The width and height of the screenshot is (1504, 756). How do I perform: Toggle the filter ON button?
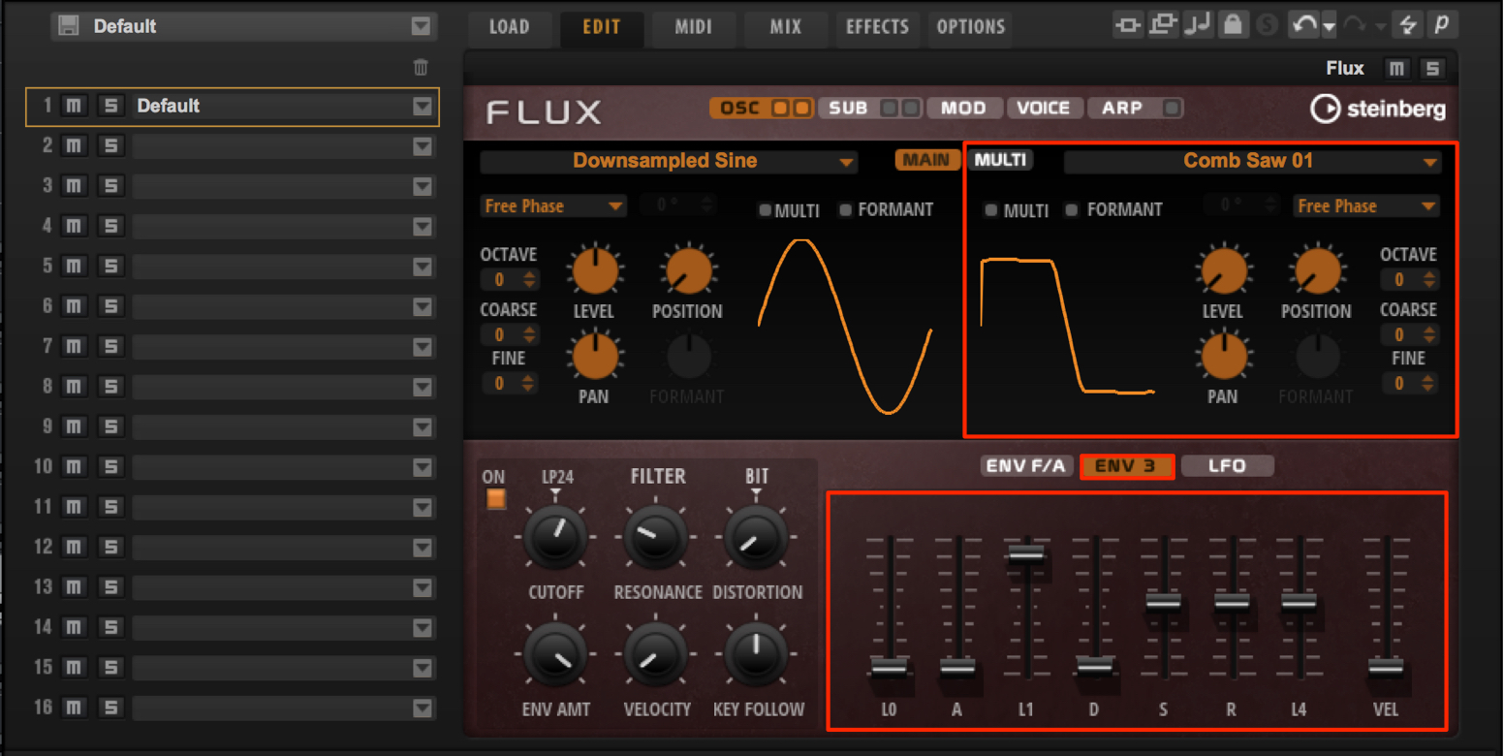click(495, 499)
